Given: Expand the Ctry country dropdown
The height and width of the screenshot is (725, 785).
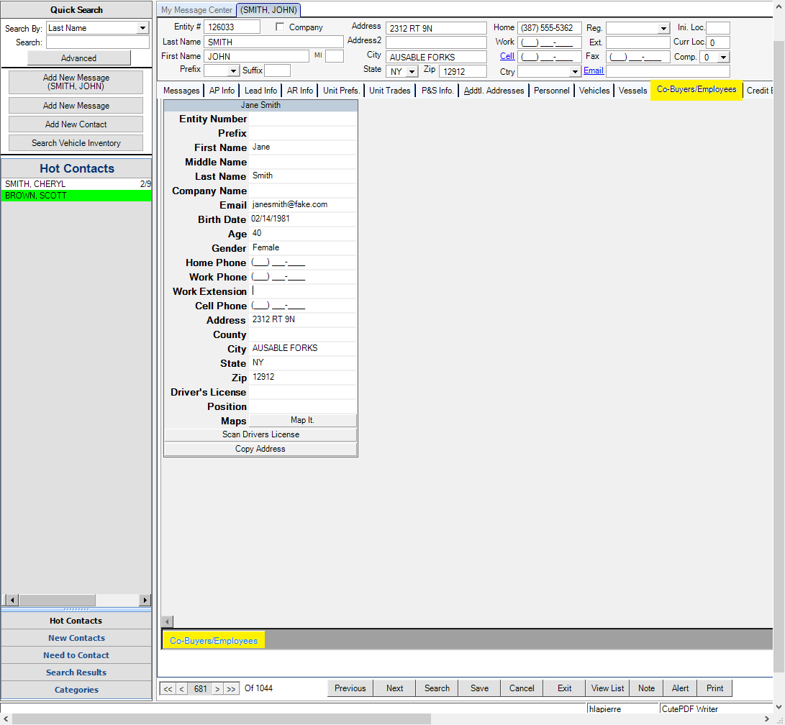Looking at the screenshot, I should [575, 72].
